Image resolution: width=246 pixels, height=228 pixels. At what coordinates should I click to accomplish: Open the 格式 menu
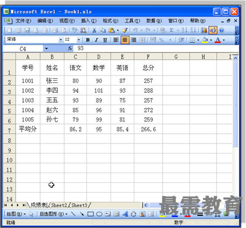coord(110,21)
